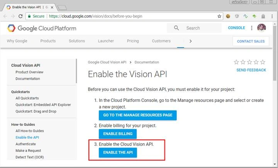Click the green tree extension icon
The width and height of the screenshot is (278, 168).
[254, 16]
